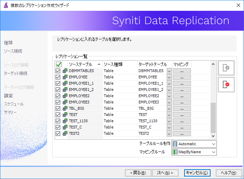Open mapping editor button for DBMMTABLES
244x179 pixels.
click(x=182, y=71)
